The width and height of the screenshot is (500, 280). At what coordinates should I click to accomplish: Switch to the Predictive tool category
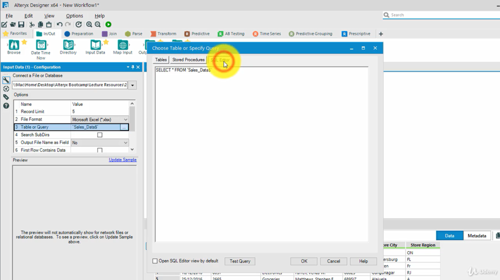click(197, 33)
